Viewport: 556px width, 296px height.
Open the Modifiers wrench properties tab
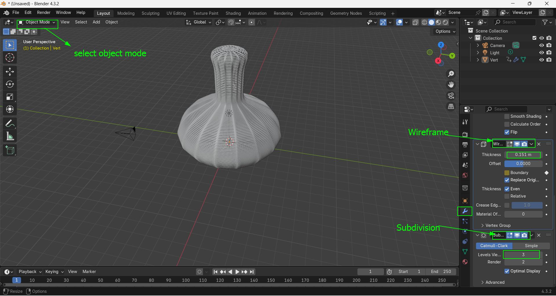coord(465,211)
